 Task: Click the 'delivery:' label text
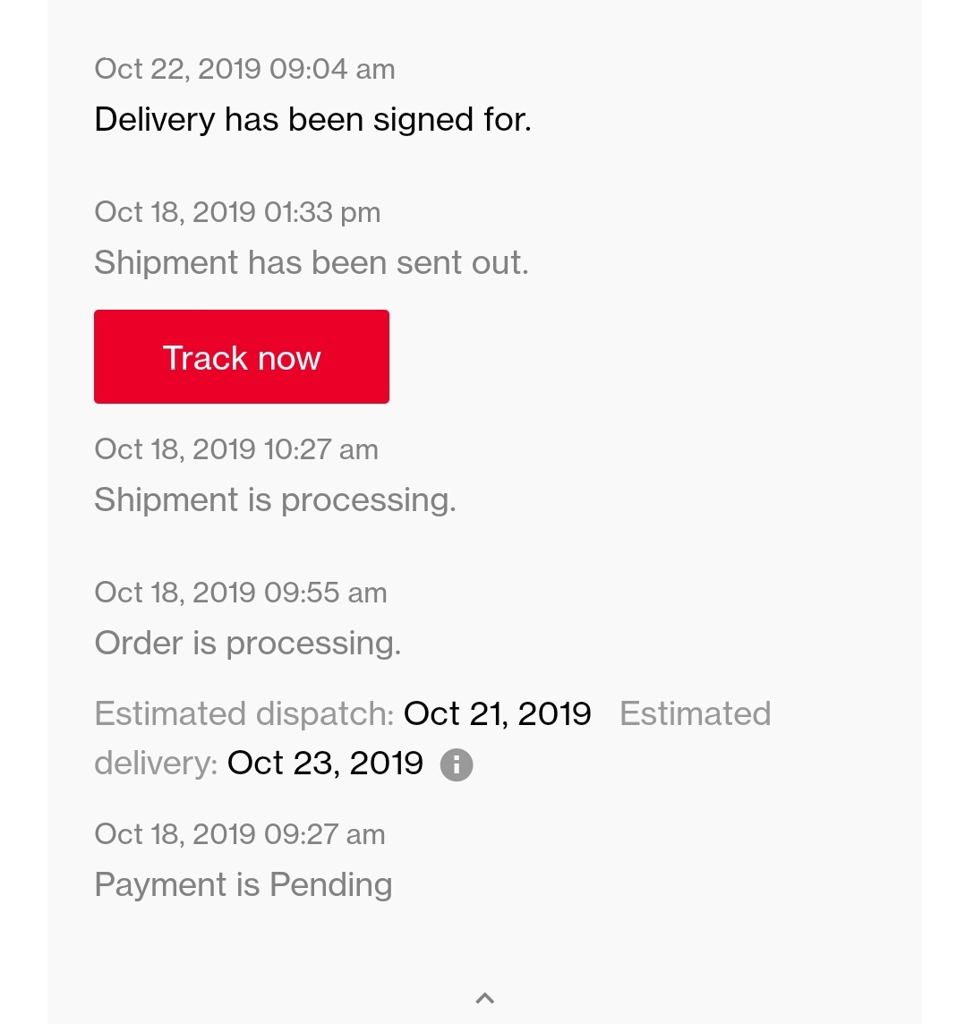156,763
